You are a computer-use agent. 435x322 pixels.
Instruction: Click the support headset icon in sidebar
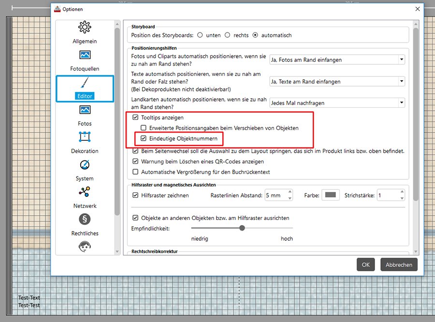[x=85, y=246]
